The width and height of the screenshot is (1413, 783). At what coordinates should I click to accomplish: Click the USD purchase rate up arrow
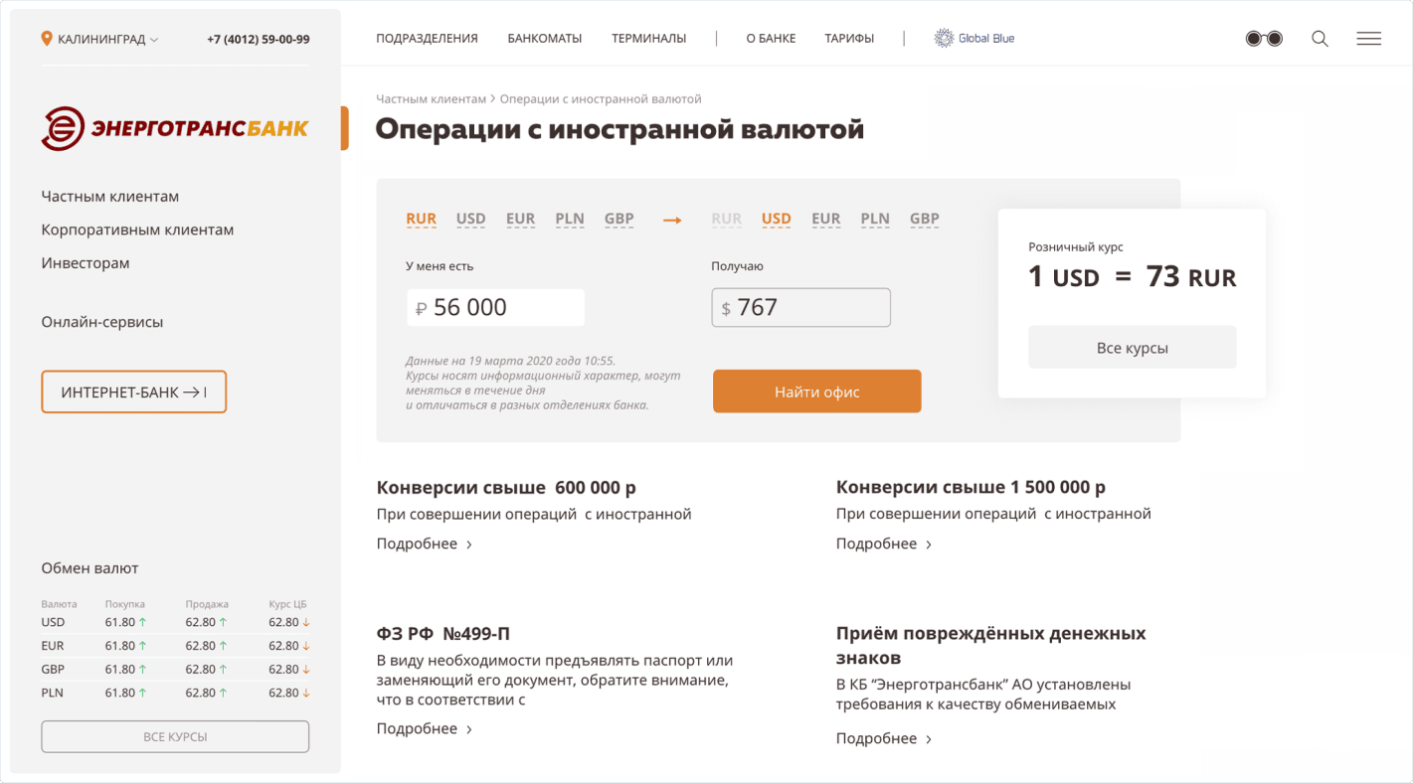(x=142, y=622)
